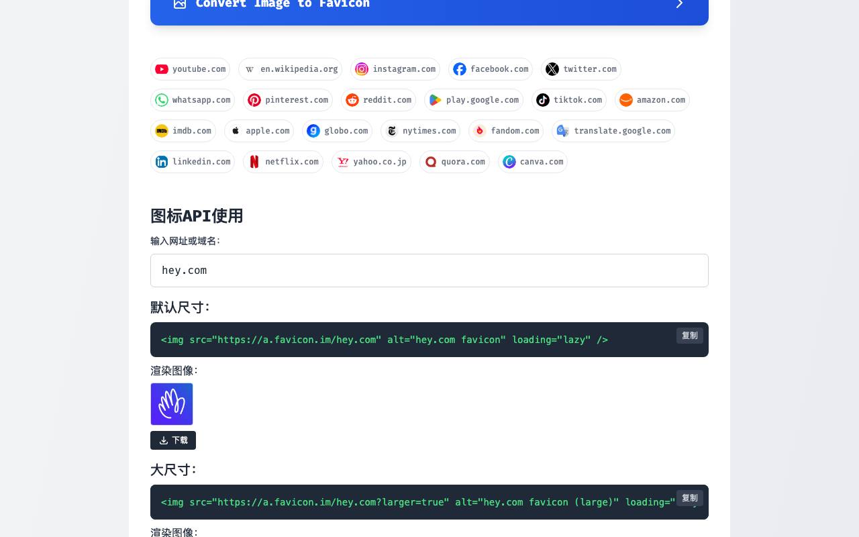Open netflix.com domain text
This screenshot has width=859, height=537.
(x=292, y=162)
